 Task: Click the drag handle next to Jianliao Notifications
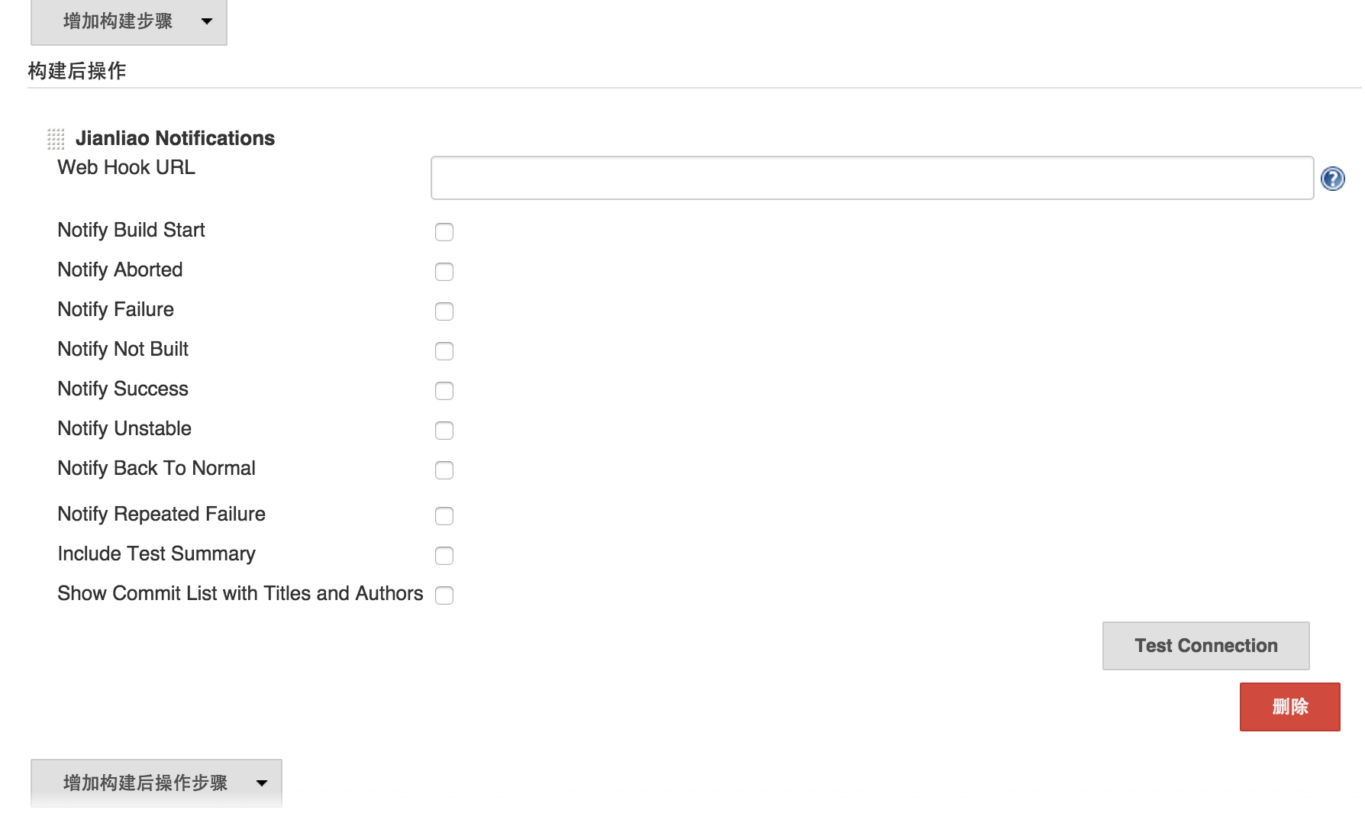(56, 138)
